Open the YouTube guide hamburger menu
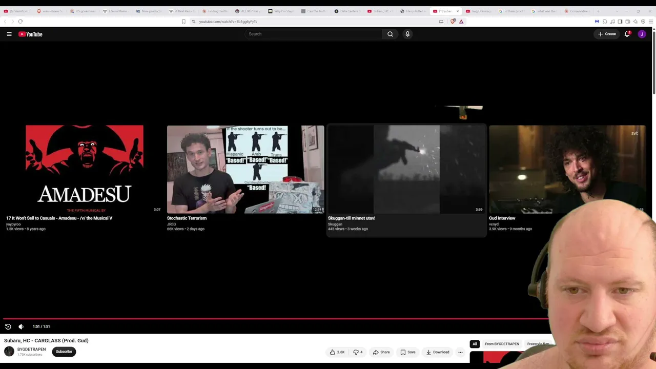The height and width of the screenshot is (369, 656). pos(9,34)
